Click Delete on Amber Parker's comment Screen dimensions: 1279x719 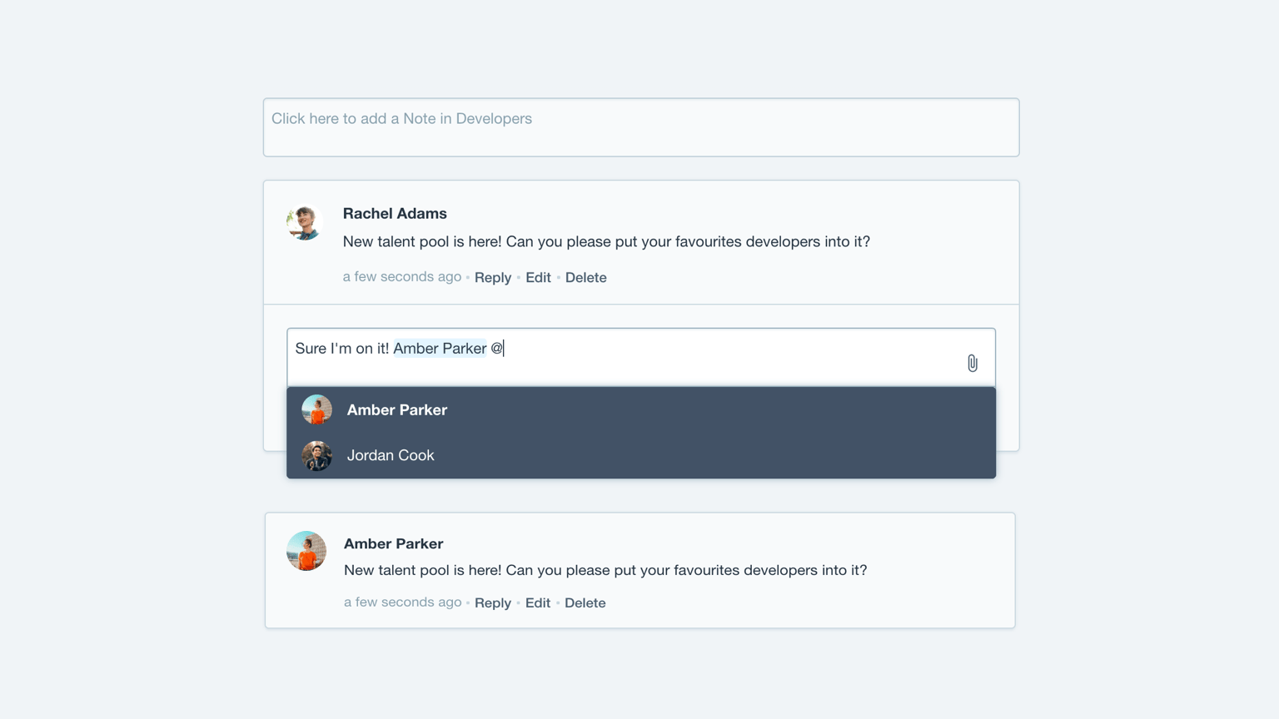coord(585,602)
